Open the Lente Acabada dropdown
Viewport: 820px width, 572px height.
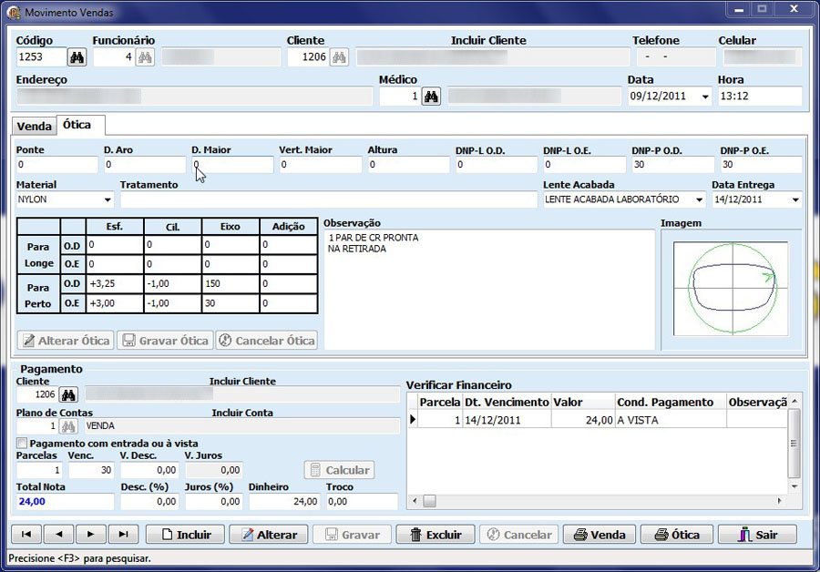[699, 199]
